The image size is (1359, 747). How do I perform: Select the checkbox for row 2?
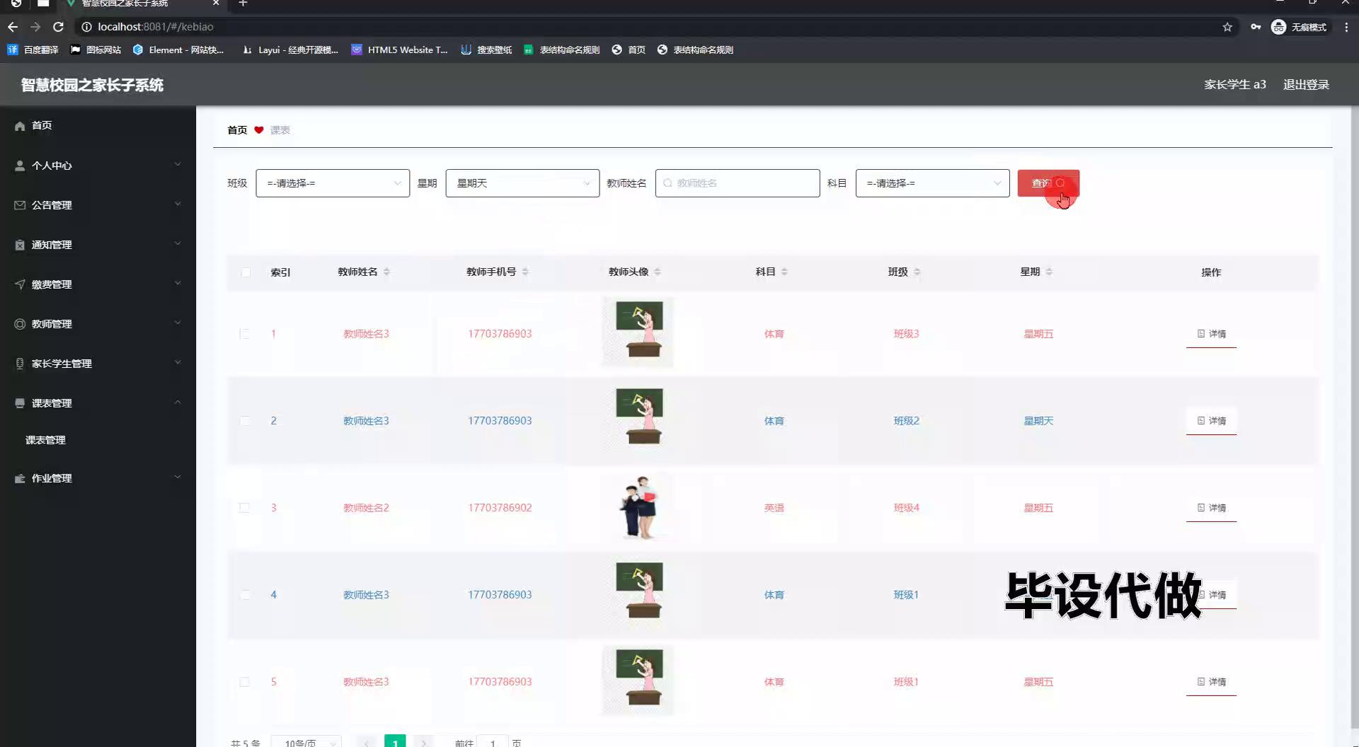tap(244, 421)
